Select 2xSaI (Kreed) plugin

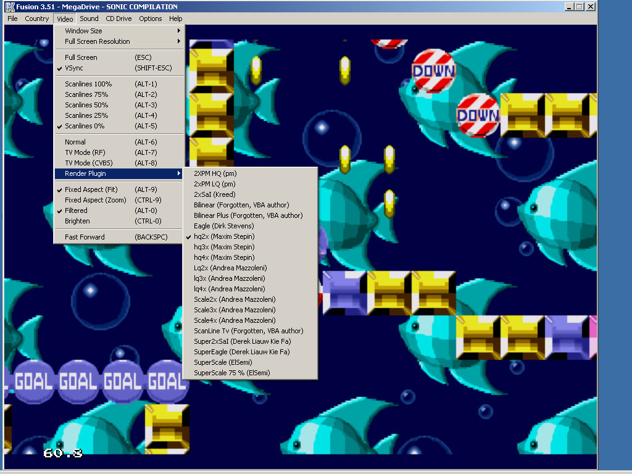point(251,194)
